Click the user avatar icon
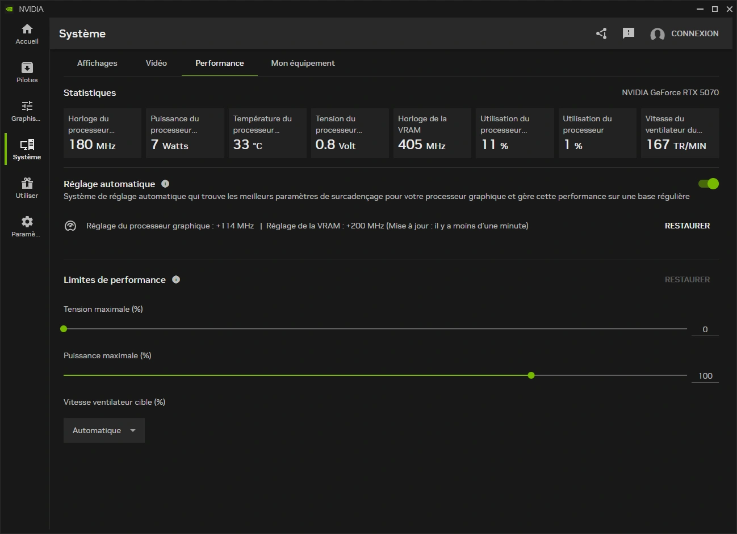The height and width of the screenshot is (534, 737). (658, 34)
